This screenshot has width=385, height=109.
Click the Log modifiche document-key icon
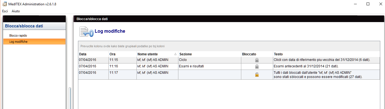point(86,32)
